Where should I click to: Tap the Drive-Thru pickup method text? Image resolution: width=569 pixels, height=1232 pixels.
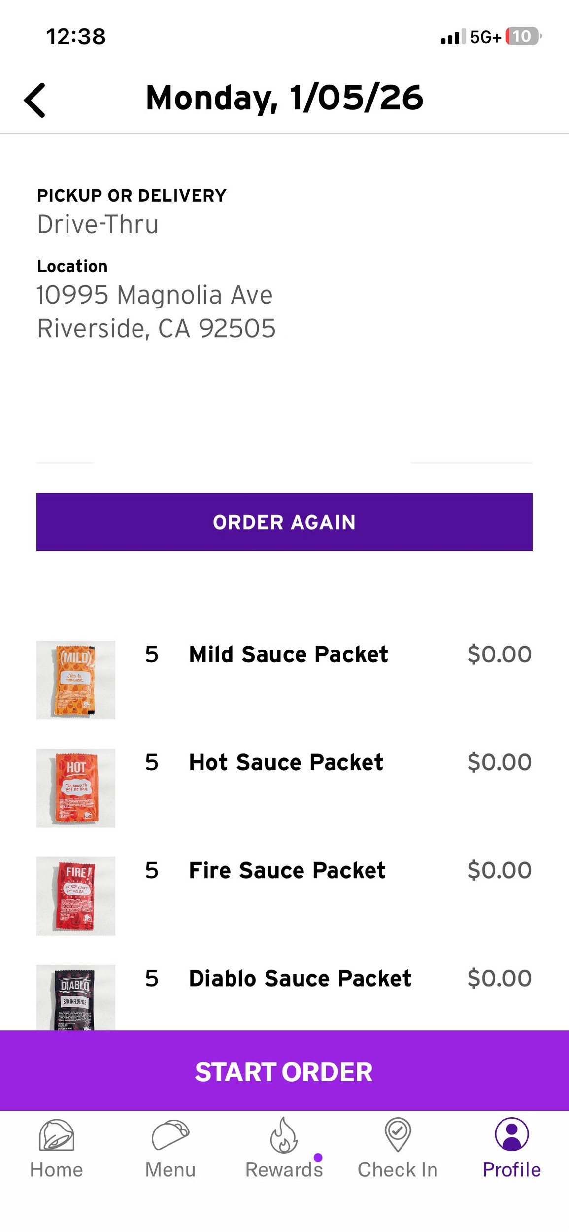[98, 225]
